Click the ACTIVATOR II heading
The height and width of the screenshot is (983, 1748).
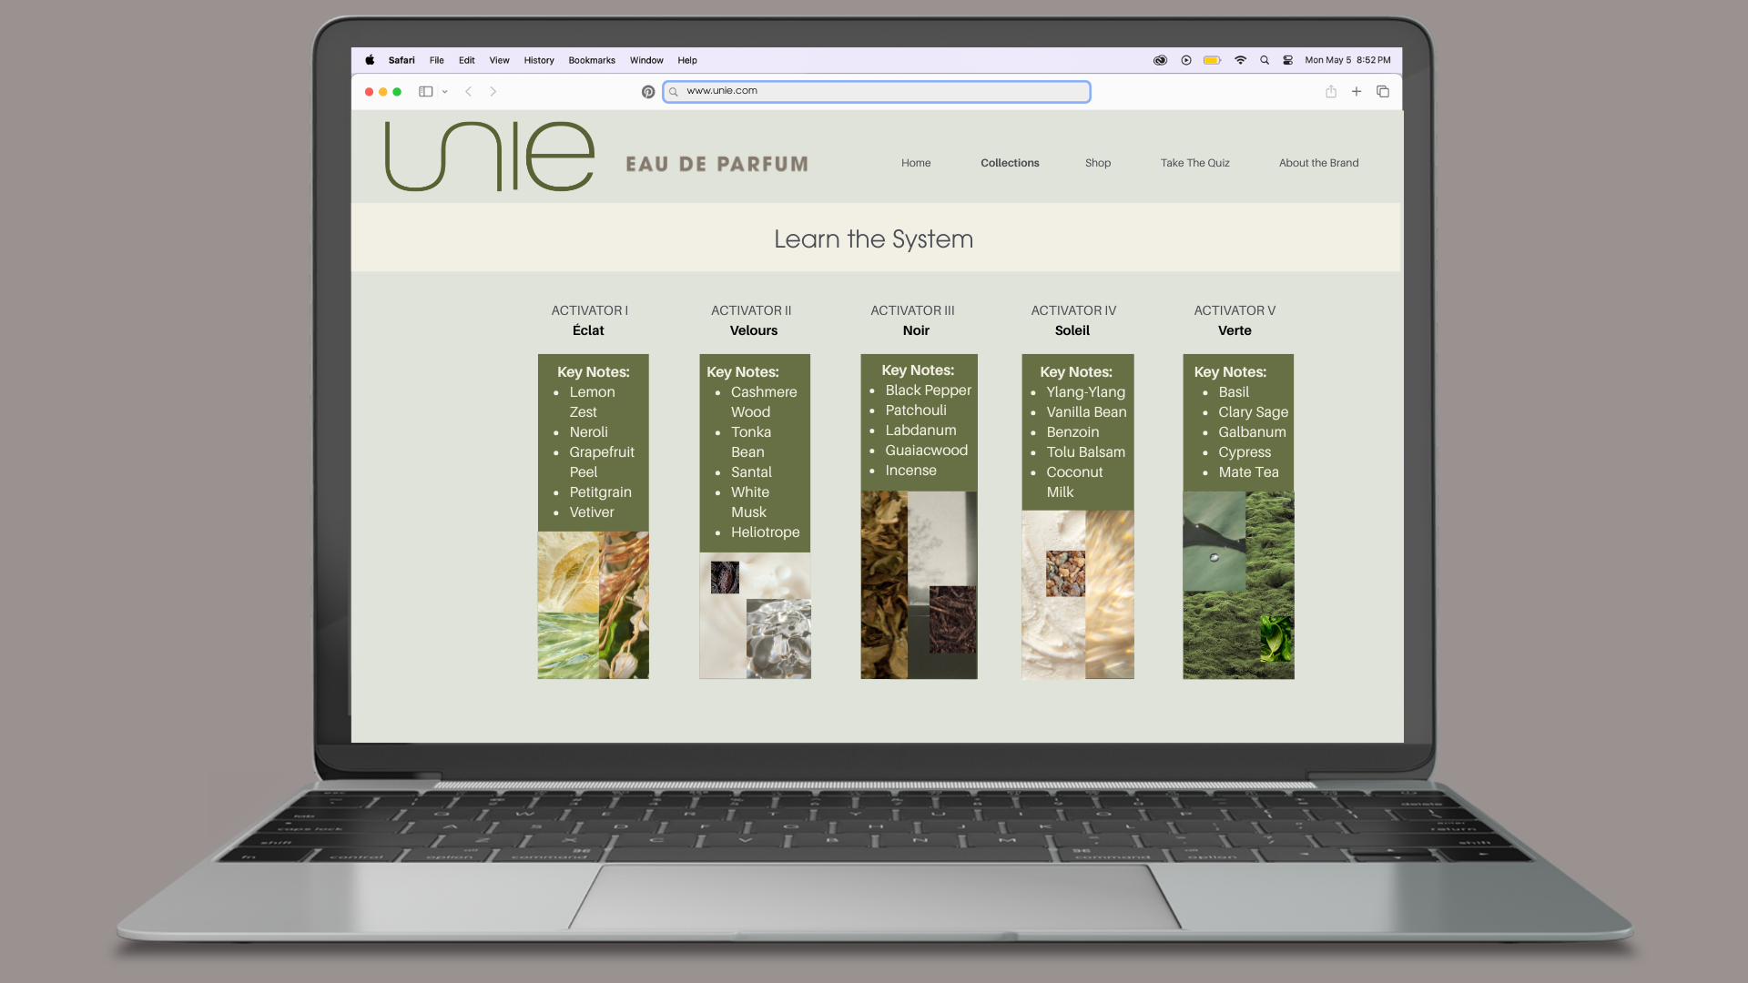pyautogui.click(x=751, y=310)
